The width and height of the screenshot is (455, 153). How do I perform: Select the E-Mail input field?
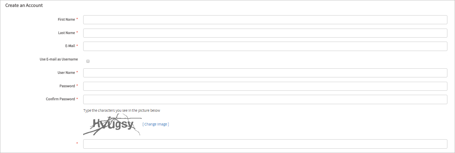click(265, 46)
